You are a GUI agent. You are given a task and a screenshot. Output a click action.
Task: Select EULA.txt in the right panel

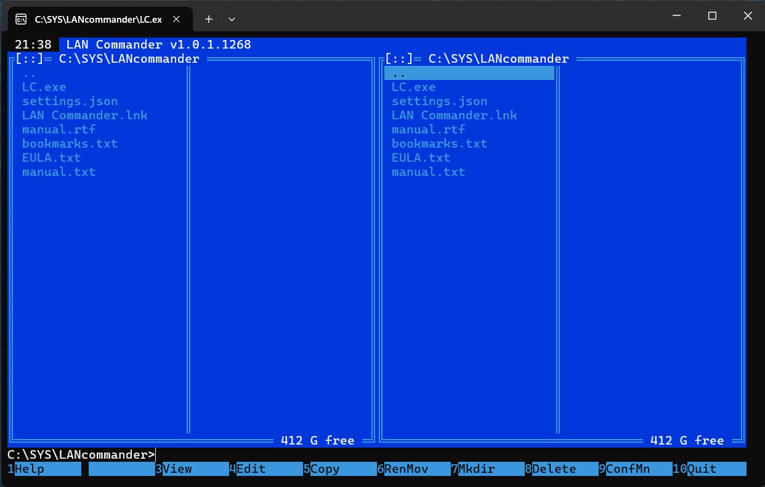pyautogui.click(x=421, y=158)
